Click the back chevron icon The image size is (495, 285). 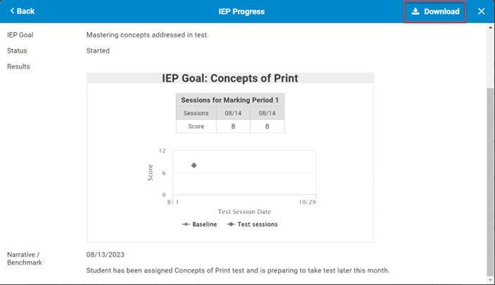12,11
